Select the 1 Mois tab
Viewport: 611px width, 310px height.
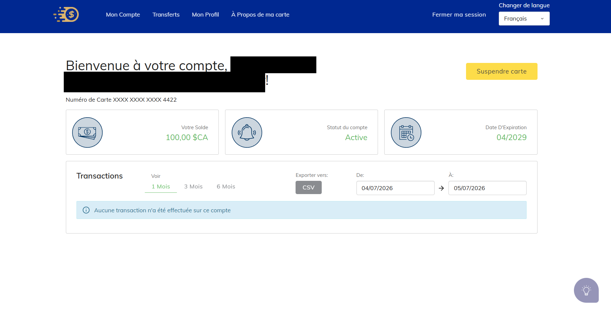coord(161,186)
